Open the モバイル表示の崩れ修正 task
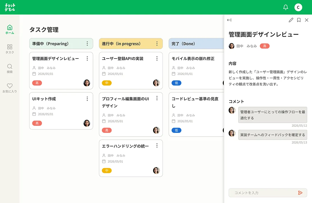 click(193, 58)
